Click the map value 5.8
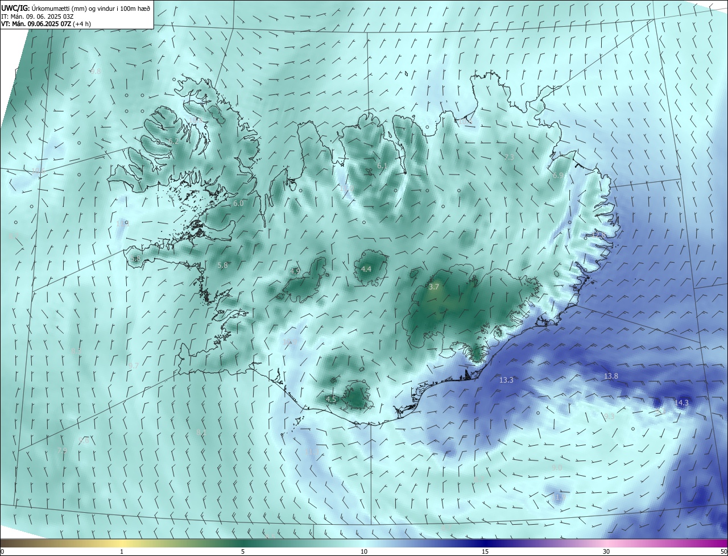The height and width of the screenshot is (556, 728). pos(222,265)
